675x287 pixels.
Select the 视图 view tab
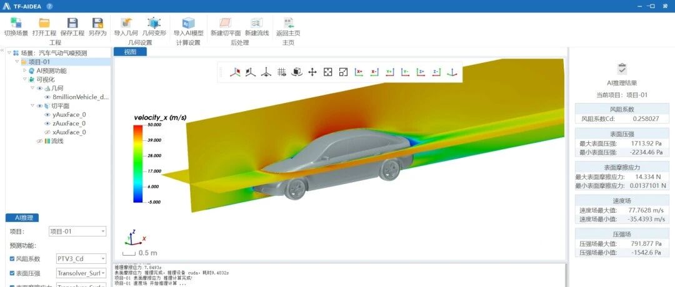coord(130,52)
